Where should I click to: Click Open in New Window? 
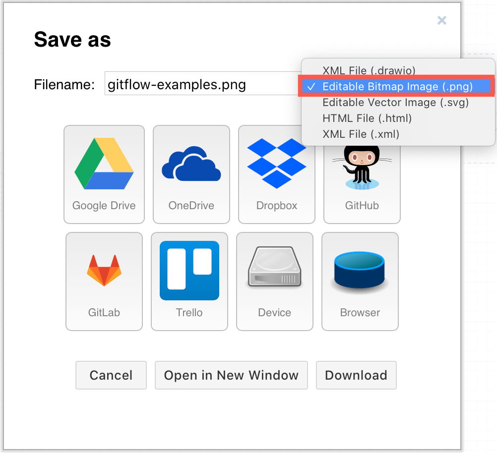point(231,375)
